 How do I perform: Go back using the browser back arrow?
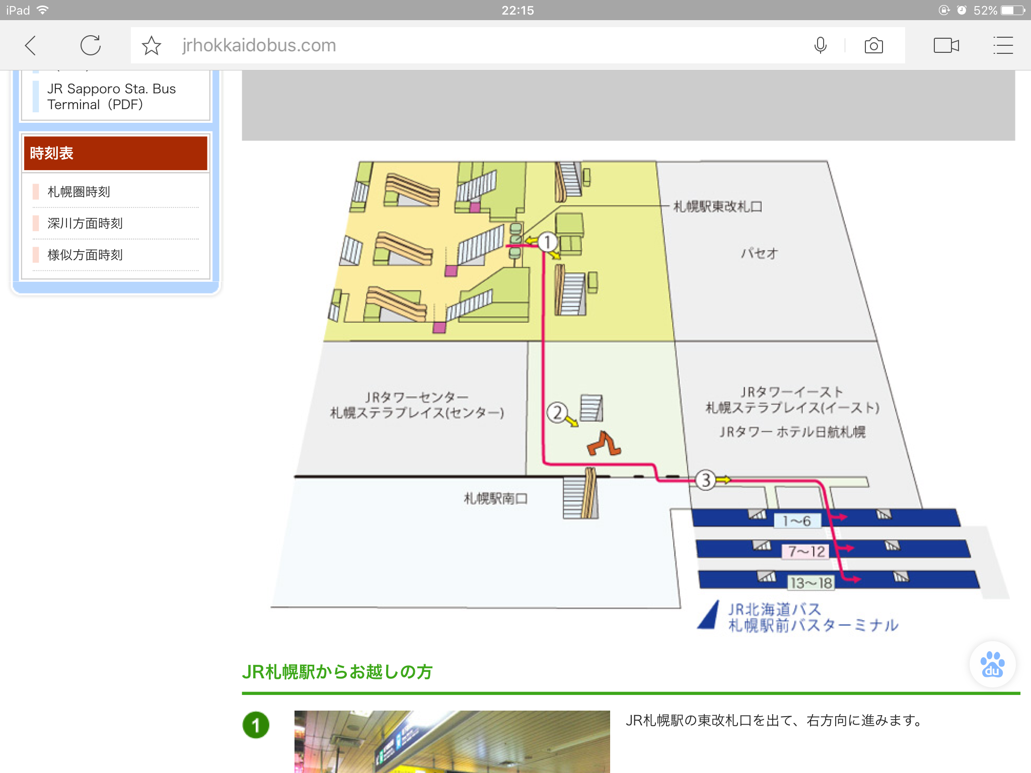point(31,45)
